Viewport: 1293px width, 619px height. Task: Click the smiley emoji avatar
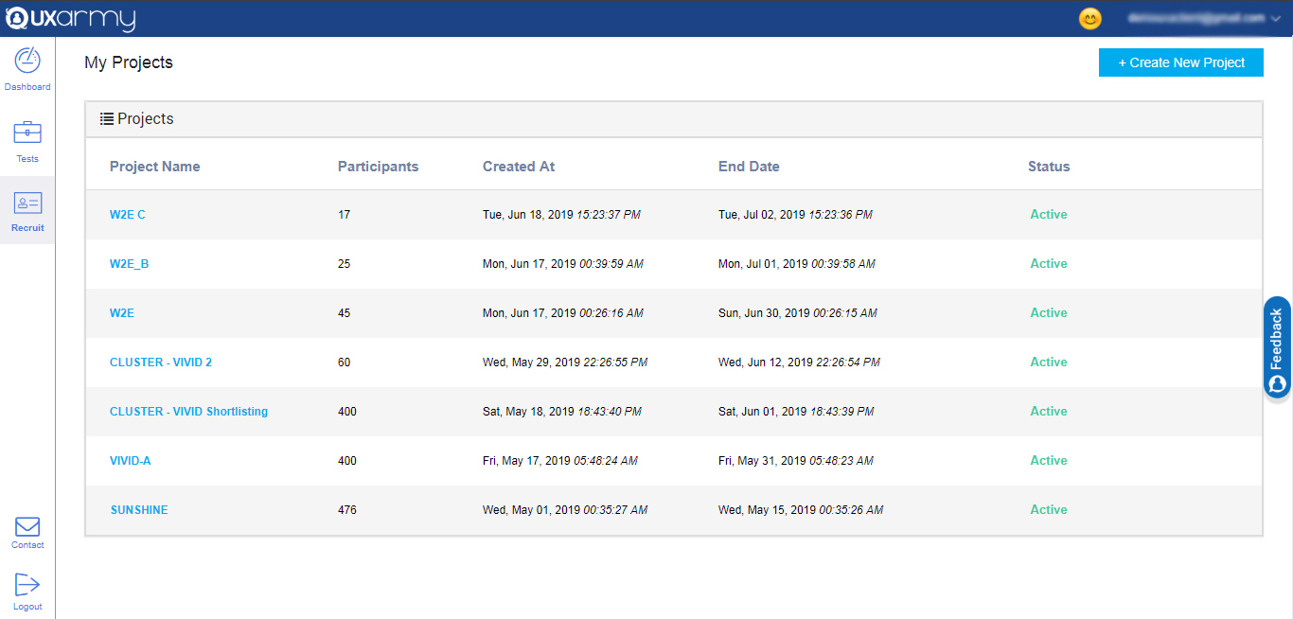(1090, 19)
